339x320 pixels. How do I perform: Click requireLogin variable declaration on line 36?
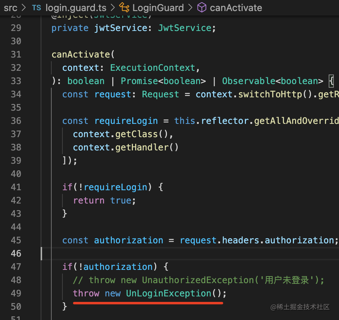click(126, 121)
